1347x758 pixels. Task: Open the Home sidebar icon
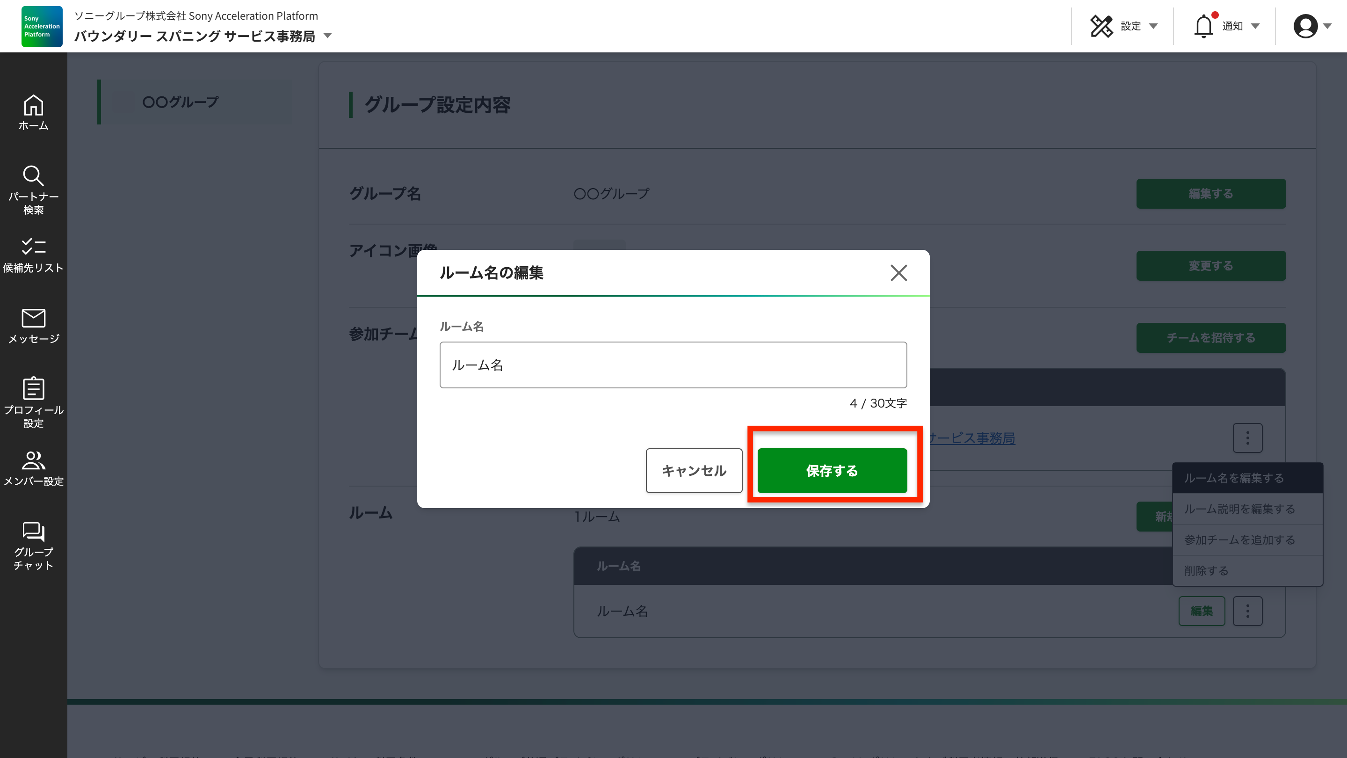(34, 106)
